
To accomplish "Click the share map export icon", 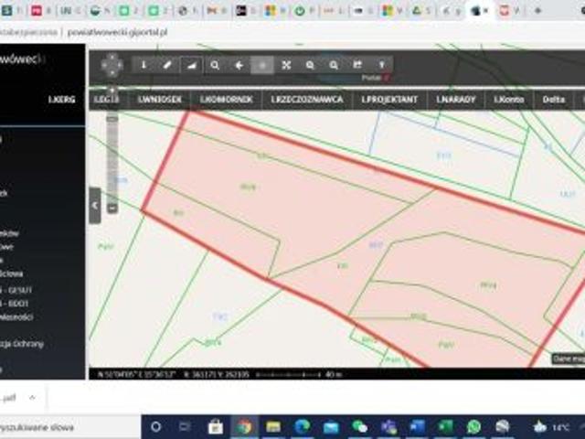I will click(357, 65).
